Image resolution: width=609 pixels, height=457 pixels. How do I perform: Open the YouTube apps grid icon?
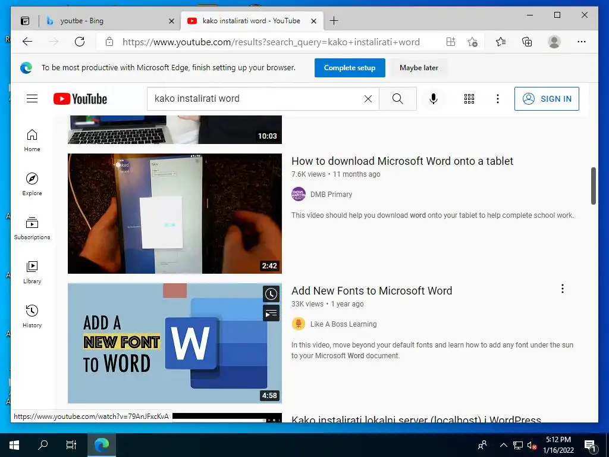pyautogui.click(x=469, y=99)
